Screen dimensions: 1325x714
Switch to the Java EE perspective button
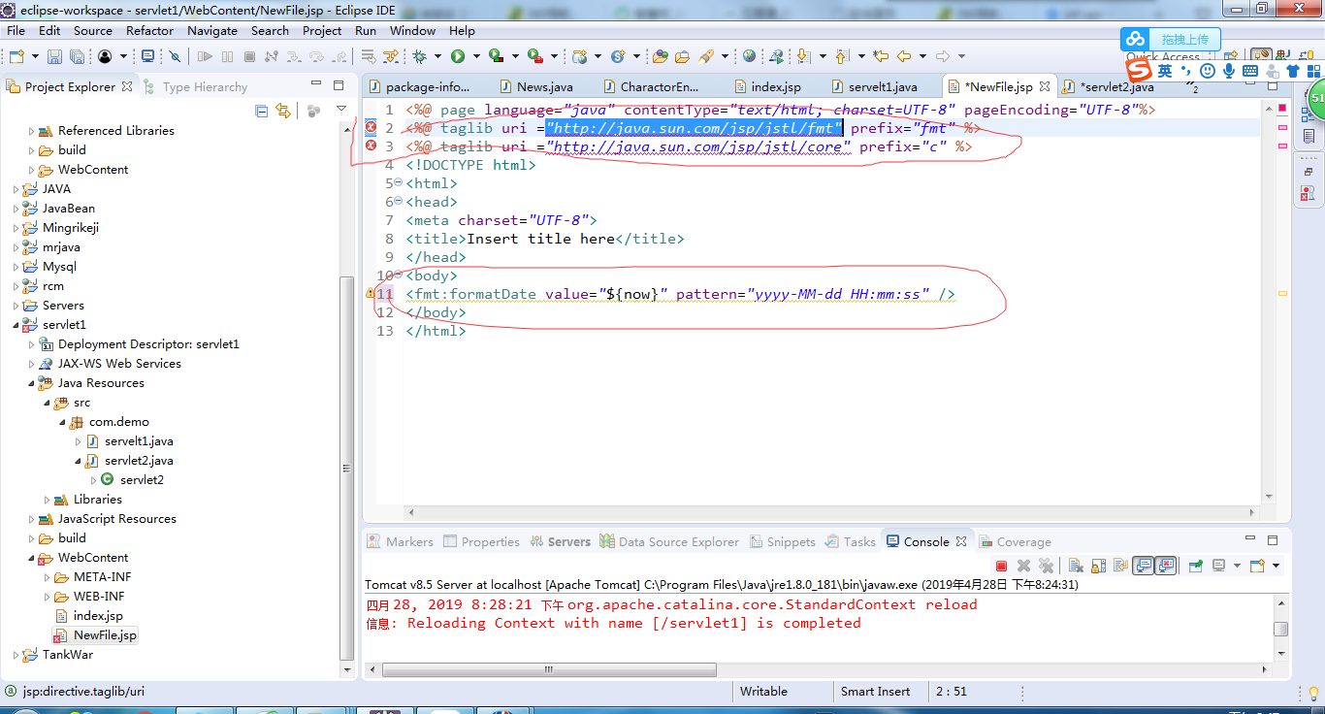click(1262, 56)
